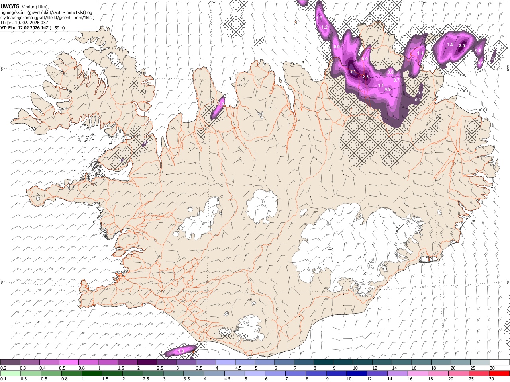Screen dimensions: 510x382
Task: Select the darkest green swatch above label 1, lower row
Action: tap(92, 373)
